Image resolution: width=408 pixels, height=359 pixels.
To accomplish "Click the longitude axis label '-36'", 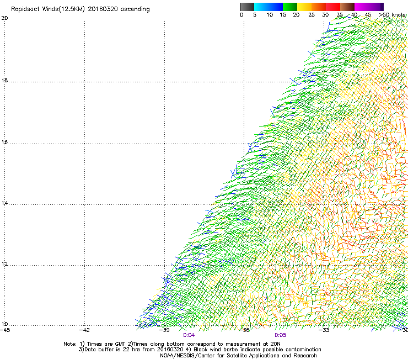I will pyautogui.click(x=244, y=330).
